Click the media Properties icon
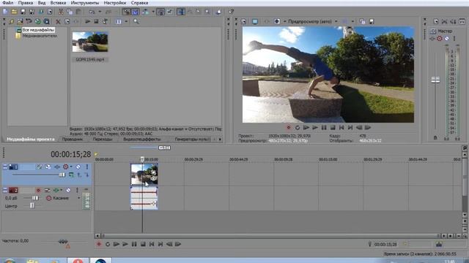Viewport: 469px width, 263px height. pos(67,21)
